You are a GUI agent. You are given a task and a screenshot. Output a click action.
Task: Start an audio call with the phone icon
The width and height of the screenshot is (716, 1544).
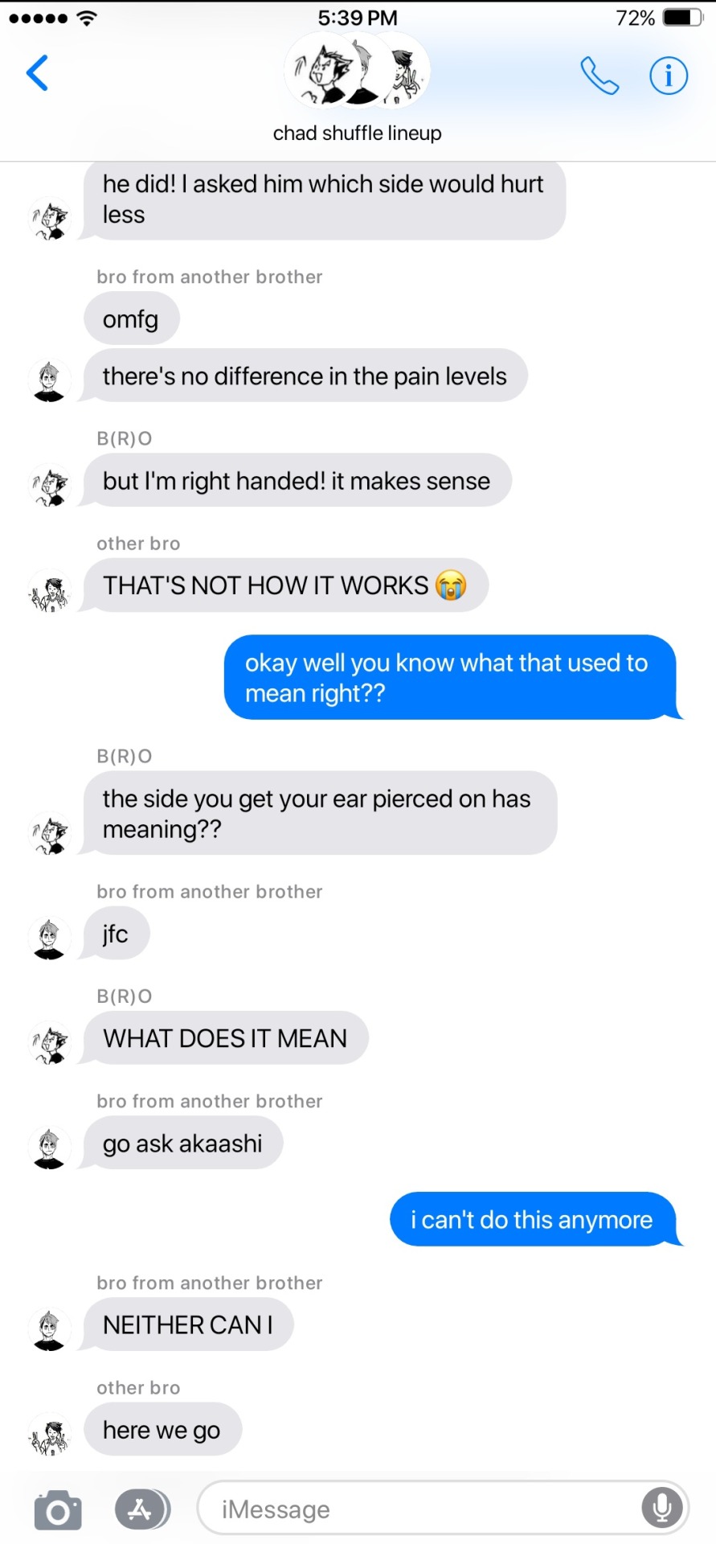click(599, 76)
